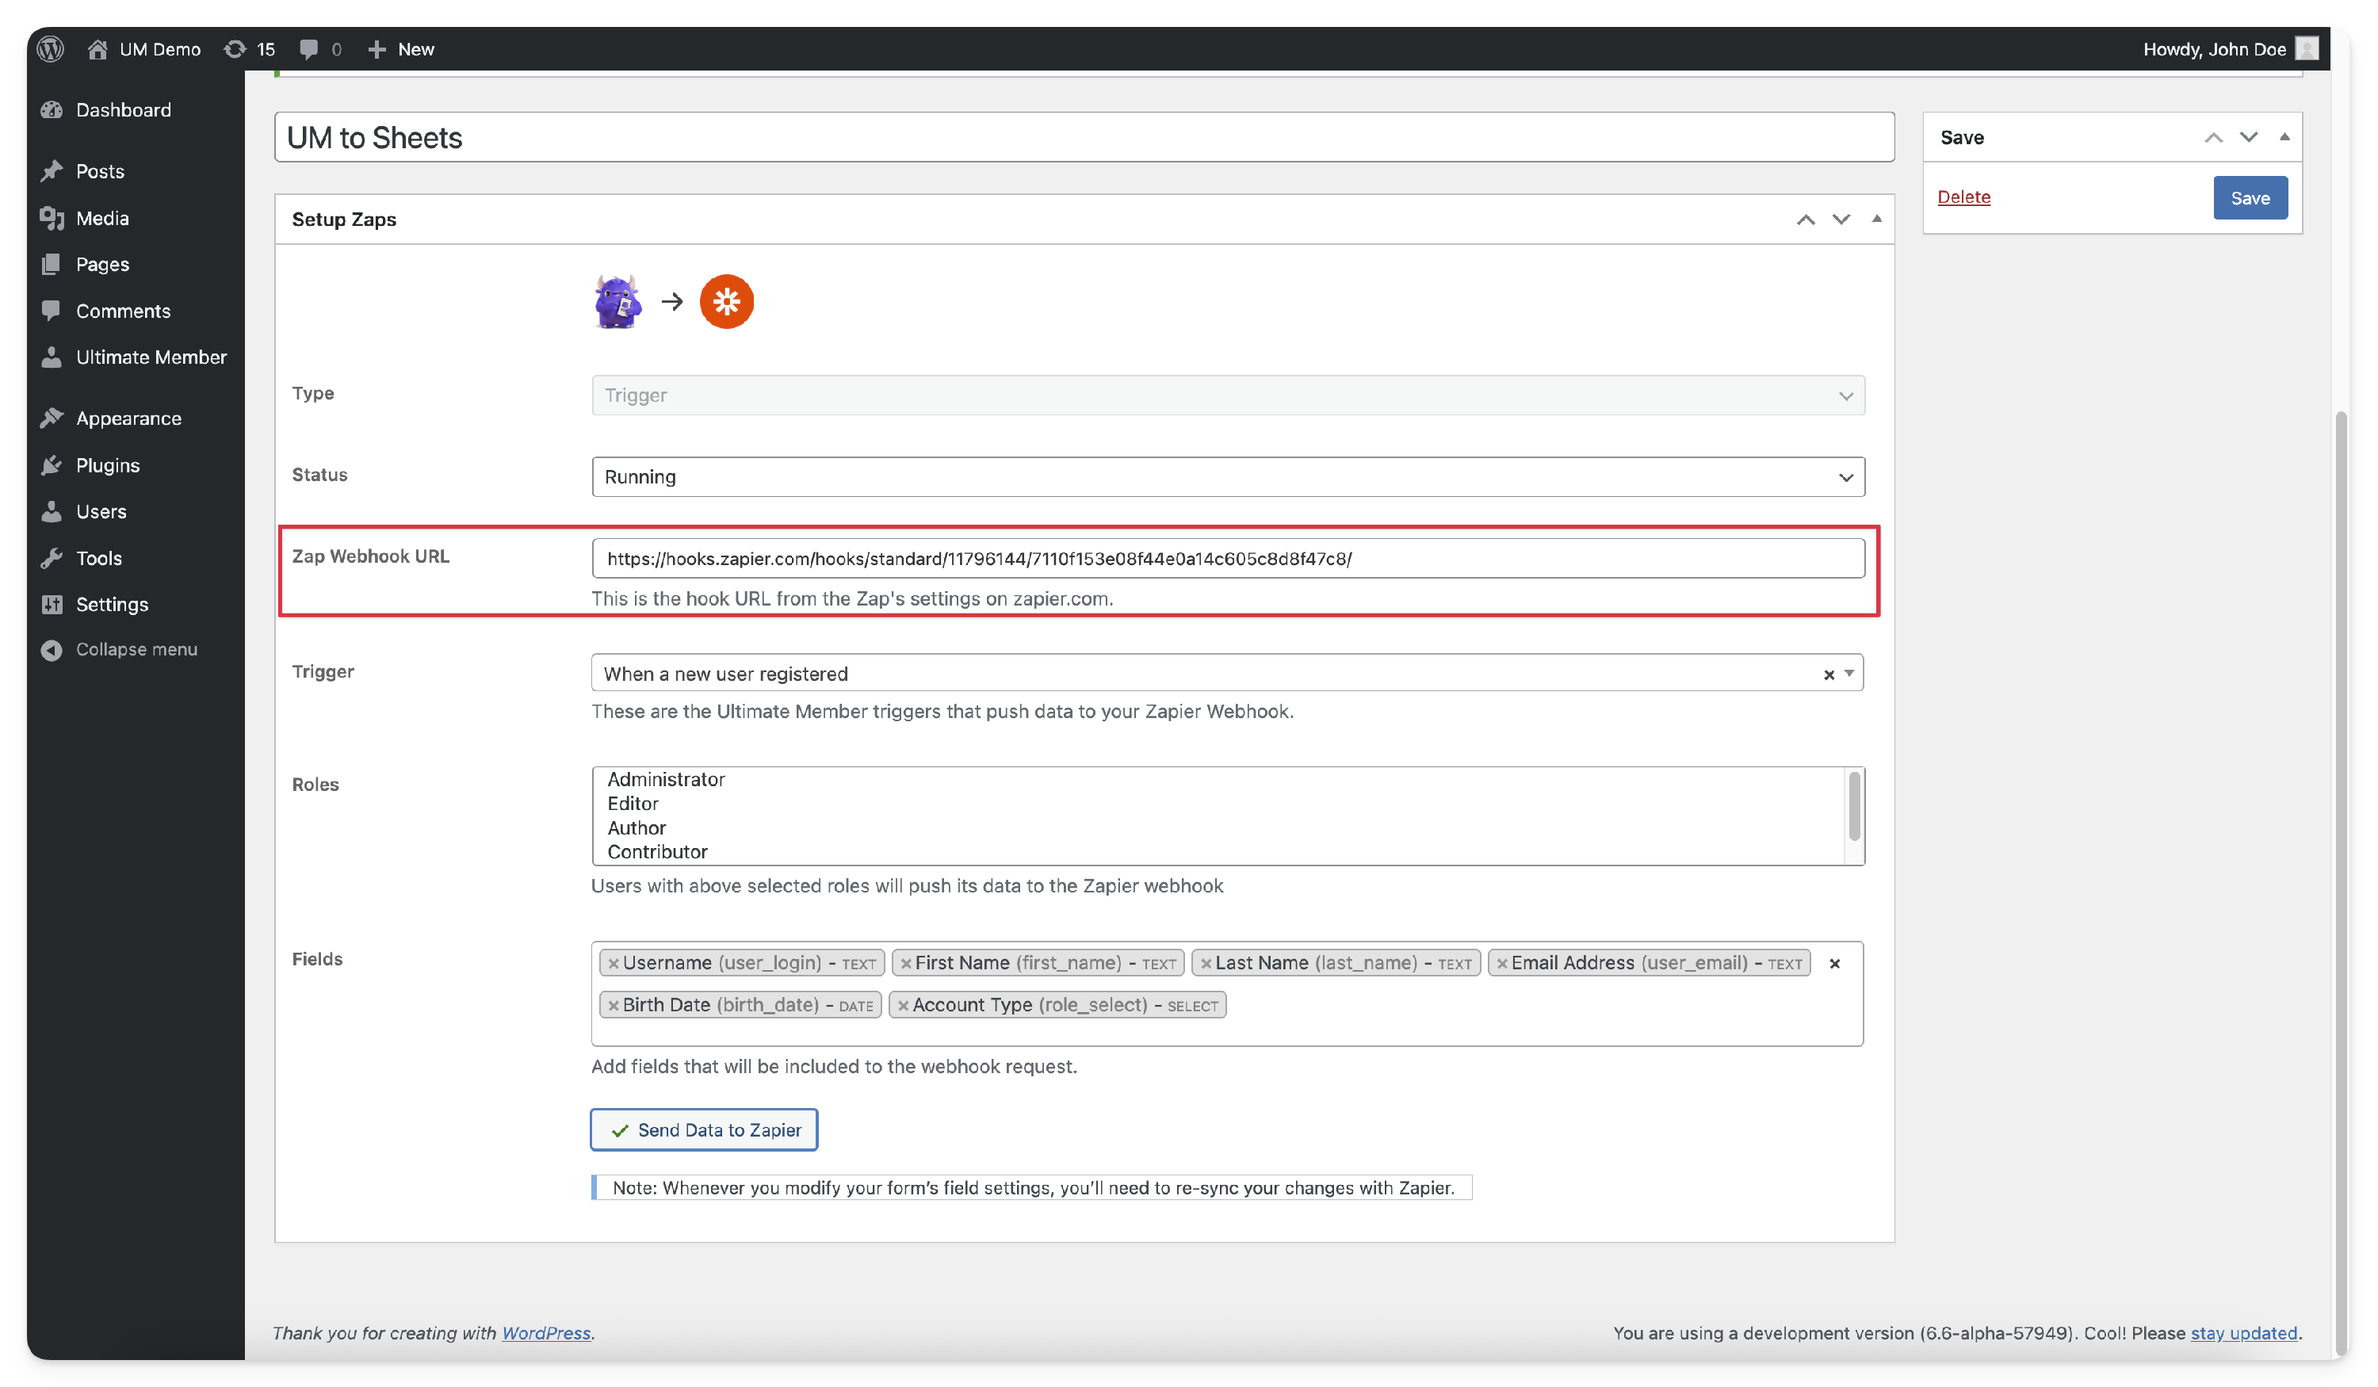Collapse the Save panel
Screen dimensions: 2378x1387
2284,137
